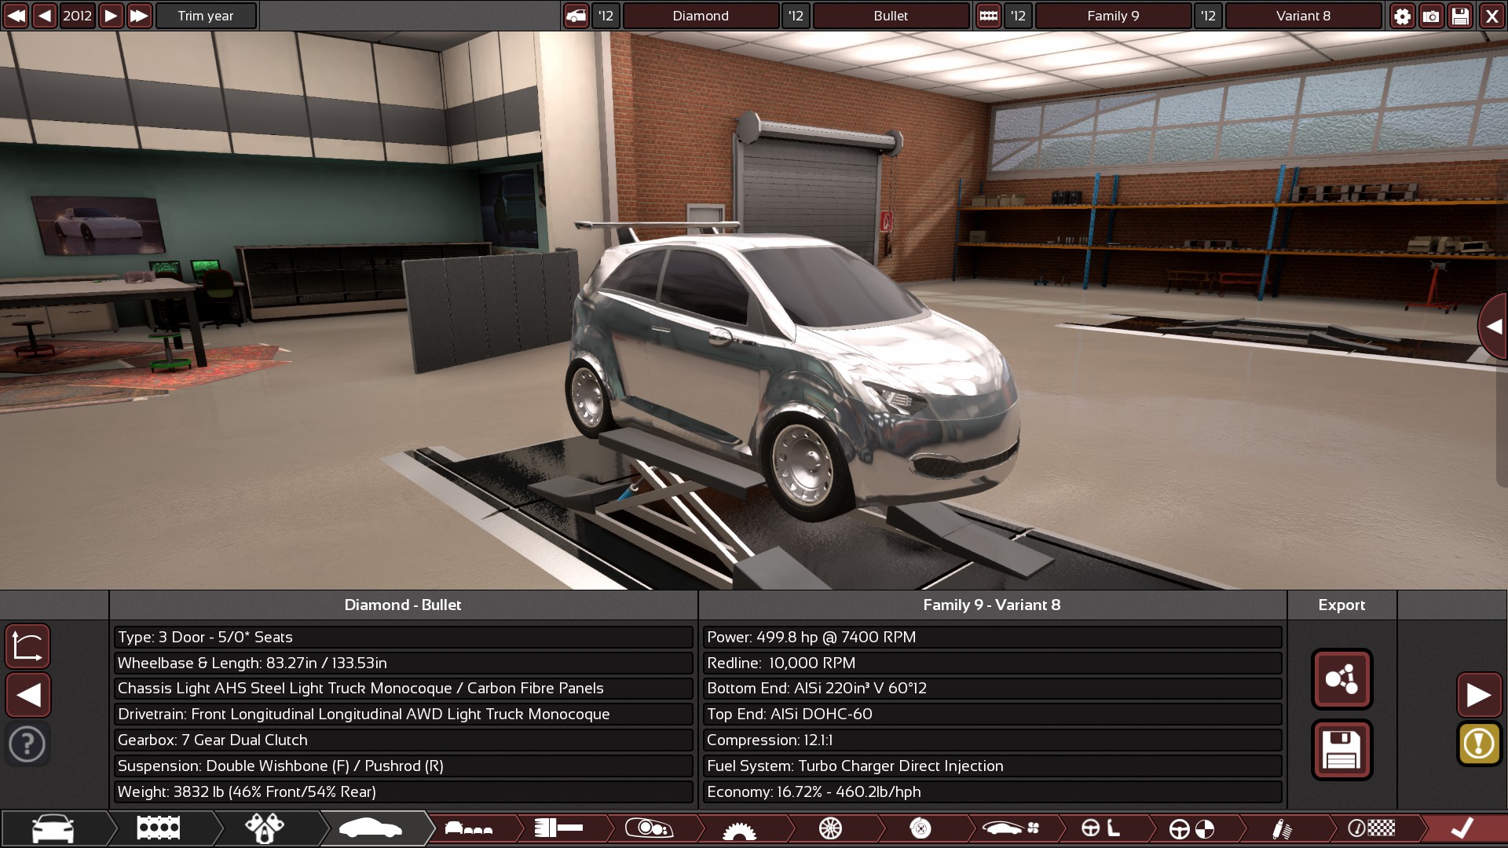Open the aerodynamics car-with-fan tab
This screenshot has width=1508, height=848.
coord(1011,828)
